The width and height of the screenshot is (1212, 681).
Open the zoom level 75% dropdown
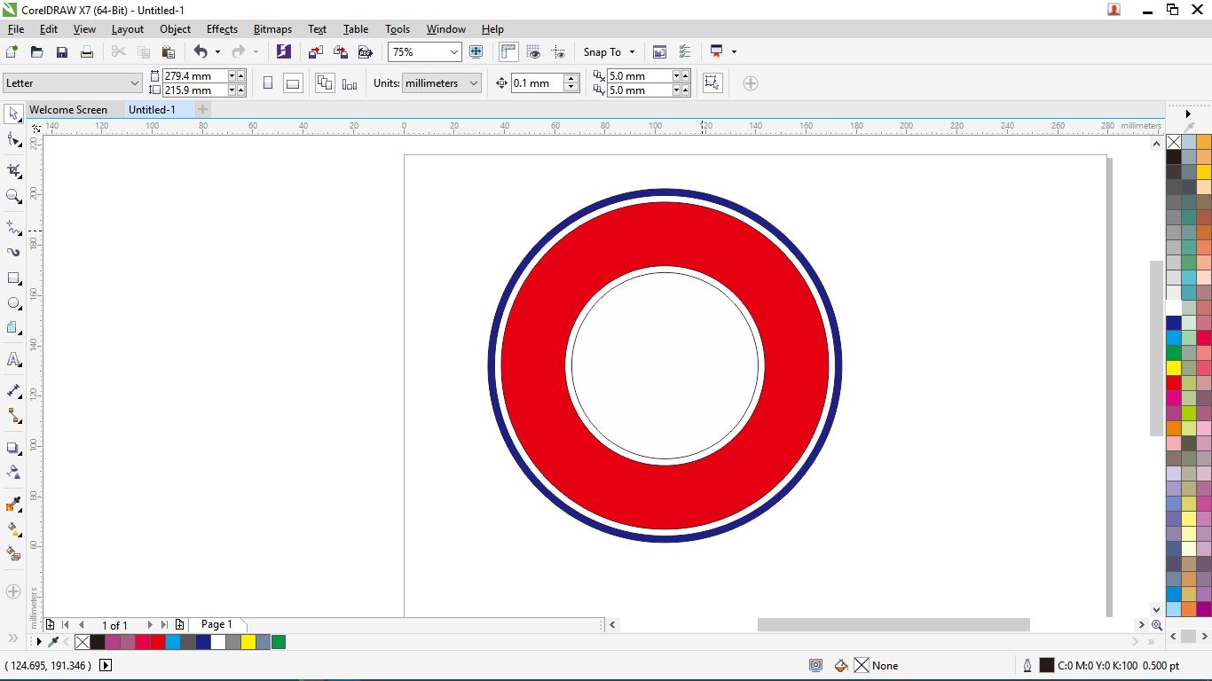453,52
